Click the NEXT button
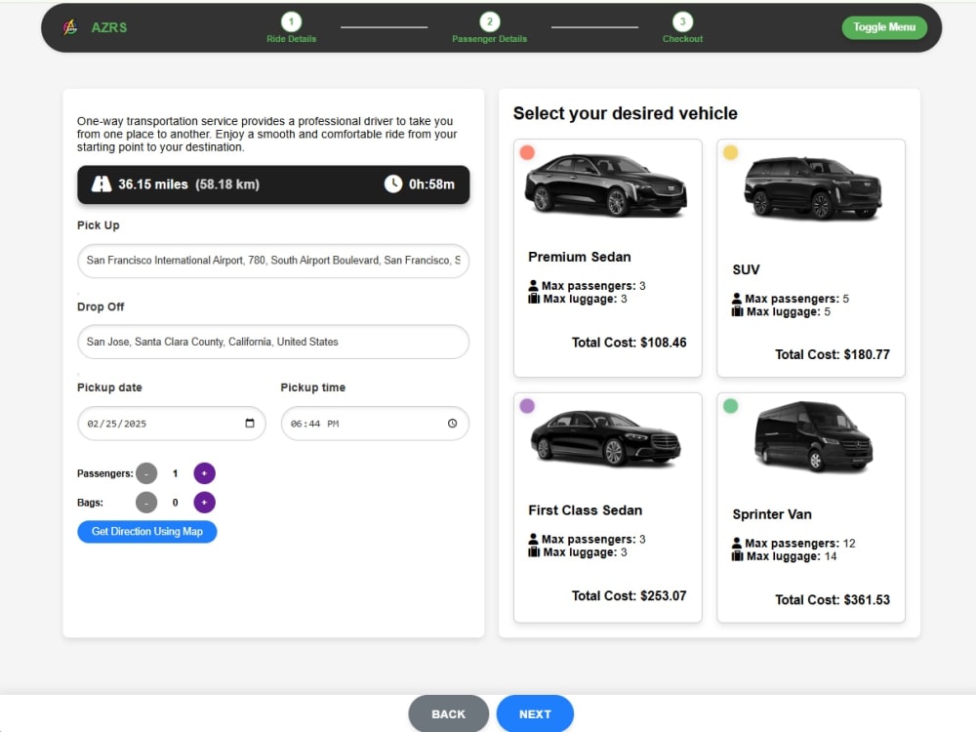This screenshot has height=732, width=976. (535, 714)
